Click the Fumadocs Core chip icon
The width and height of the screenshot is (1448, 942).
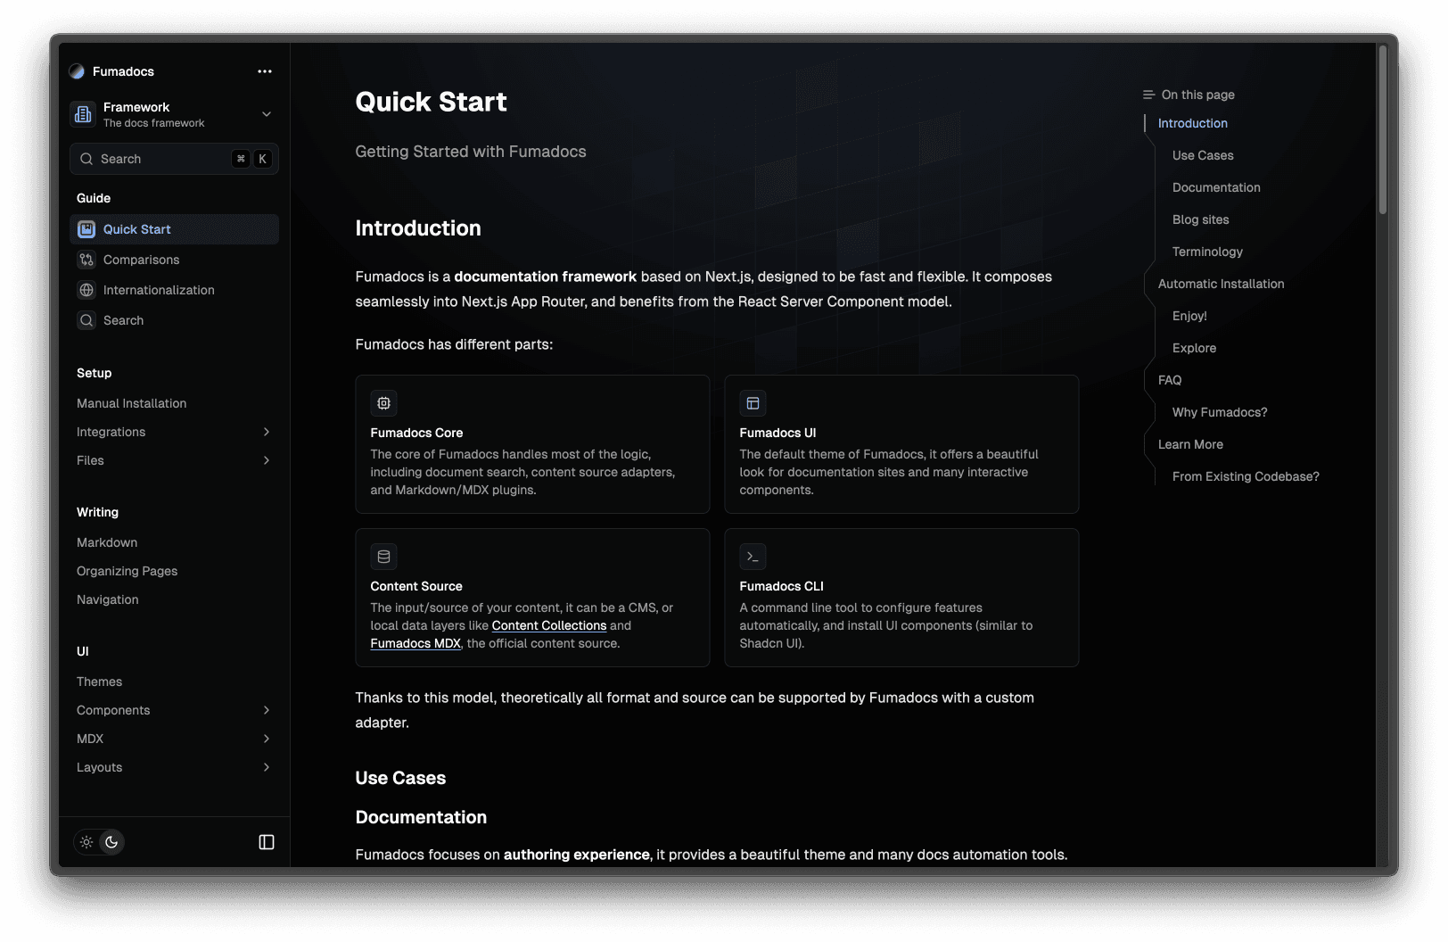pos(383,403)
